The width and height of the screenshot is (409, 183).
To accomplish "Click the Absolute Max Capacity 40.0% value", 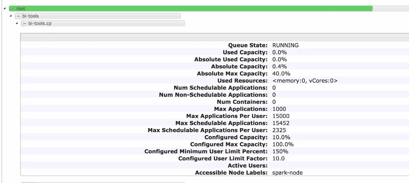I will click(281, 74).
